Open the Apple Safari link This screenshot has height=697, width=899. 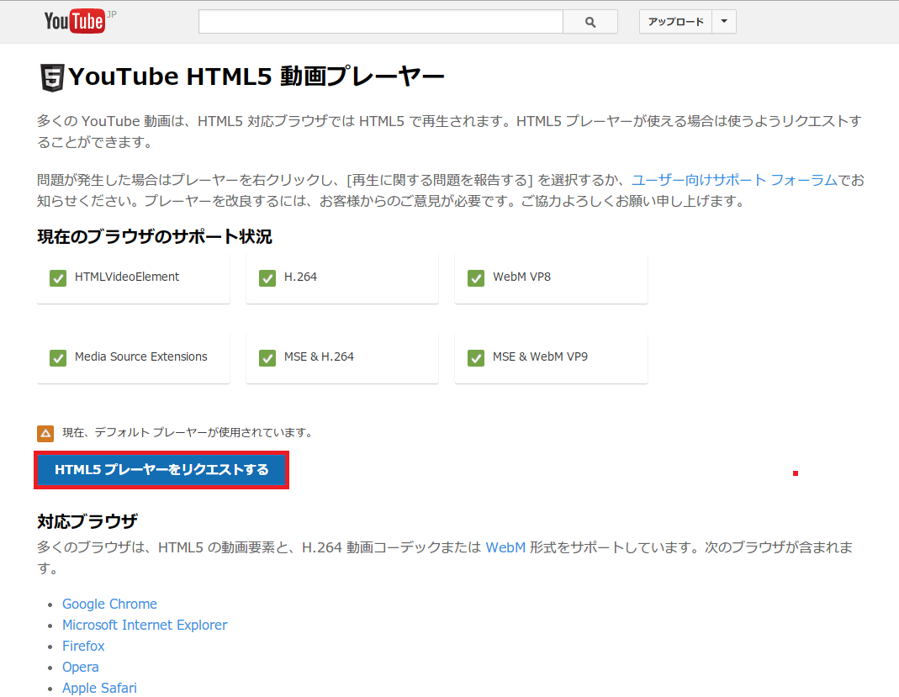click(100, 688)
